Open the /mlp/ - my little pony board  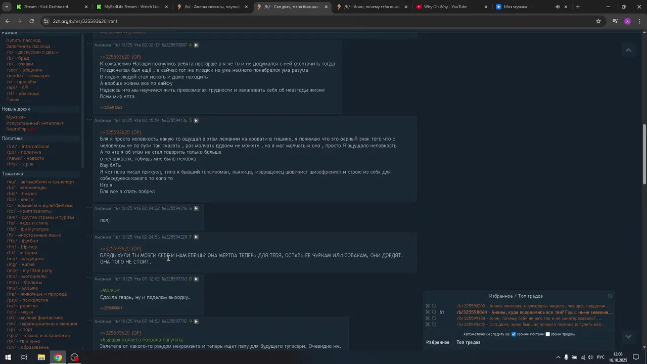click(29, 270)
